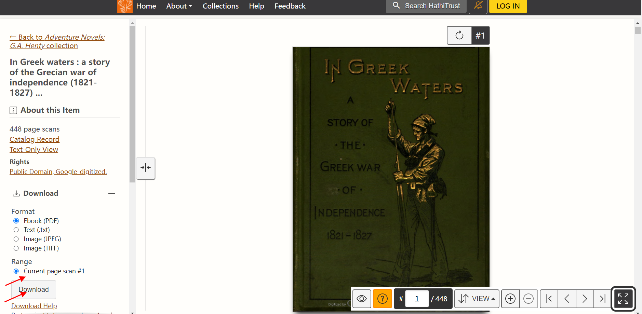Viewport: 642px width, 314px height.
Task: Collapse the sidebar with the splitter button
Action: [146, 168]
